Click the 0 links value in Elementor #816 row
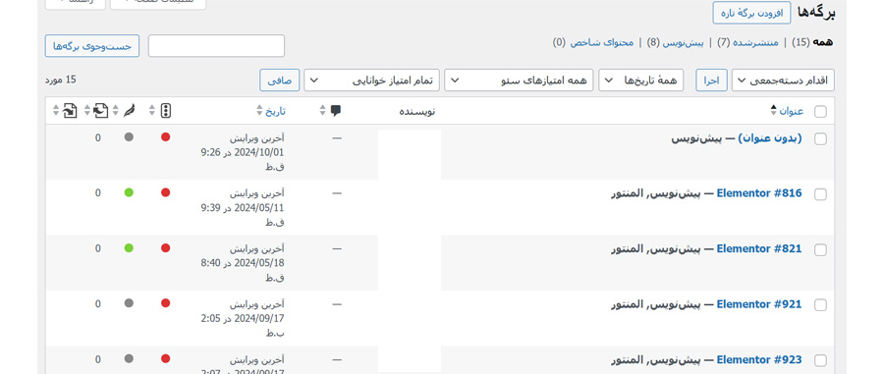 (x=98, y=193)
